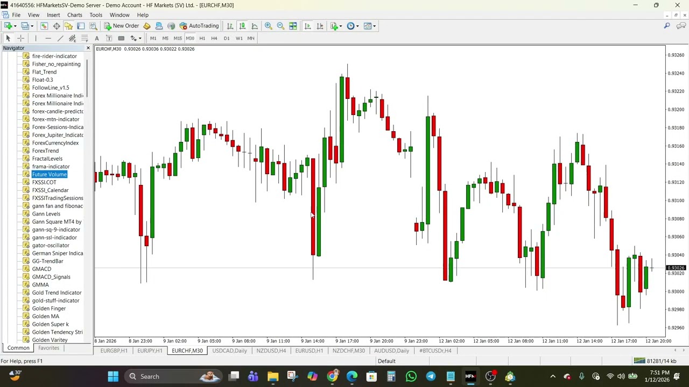Open the Help menu

coord(143,15)
